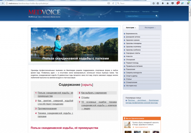This screenshot has width=191, height=133.
Task: Open the Здоровье мужчины category
Action: [x=133, y=47]
